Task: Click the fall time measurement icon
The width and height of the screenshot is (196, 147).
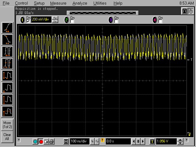Action: click(x=7, y=39)
